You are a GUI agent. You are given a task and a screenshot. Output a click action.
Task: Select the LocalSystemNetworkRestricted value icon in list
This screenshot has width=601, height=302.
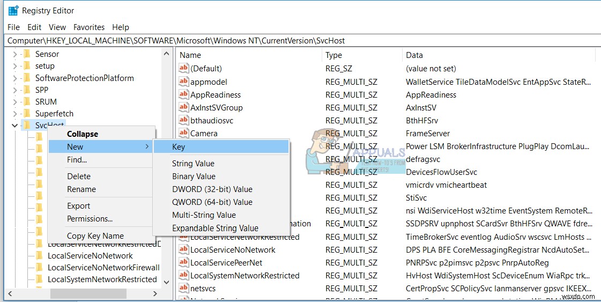(x=184, y=275)
